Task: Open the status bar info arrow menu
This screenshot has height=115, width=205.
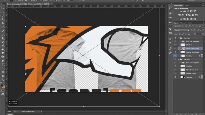Action: pyautogui.click(x=41, y=111)
